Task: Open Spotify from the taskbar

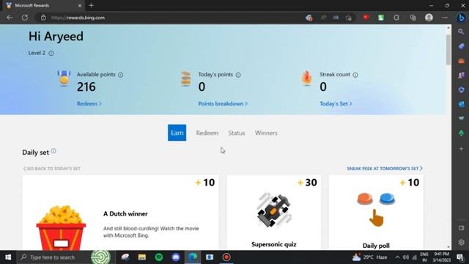Action: coord(159,257)
